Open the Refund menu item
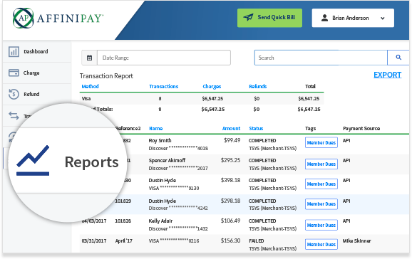412x259 pixels. 37,94
